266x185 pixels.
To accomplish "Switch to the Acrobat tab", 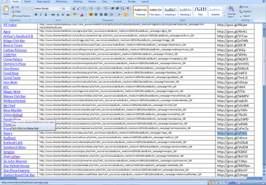I will click(x=117, y=2).
